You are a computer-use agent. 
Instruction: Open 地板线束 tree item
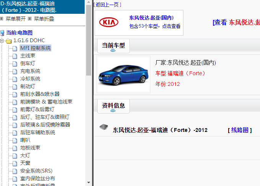[x=30, y=148]
